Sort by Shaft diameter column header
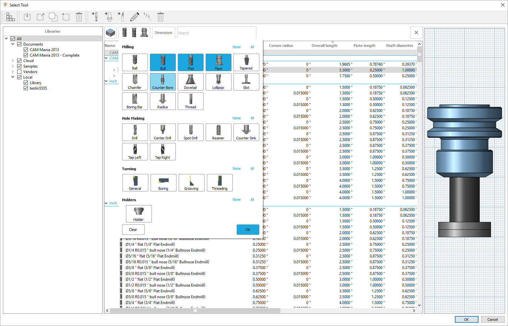508x326 pixels. [x=399, y=46]
